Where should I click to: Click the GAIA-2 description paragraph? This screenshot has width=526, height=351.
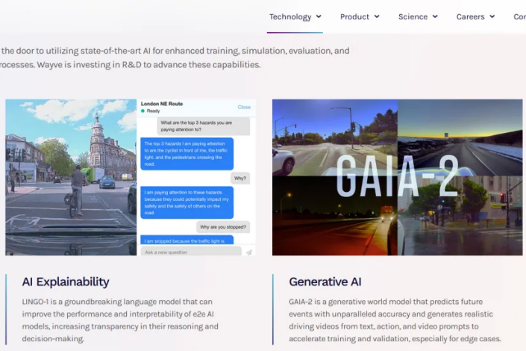click(395, 320)
